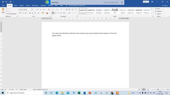The height and width of the screenshot is (95, 170).
Task: Click Replace in the Editing group
Action: point(159,11)
